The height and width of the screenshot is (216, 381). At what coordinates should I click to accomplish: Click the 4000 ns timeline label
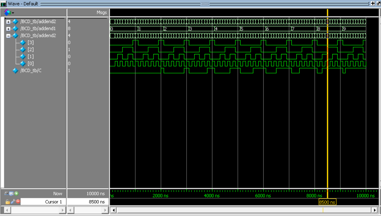pyautogui.click(x=212, y=196)
